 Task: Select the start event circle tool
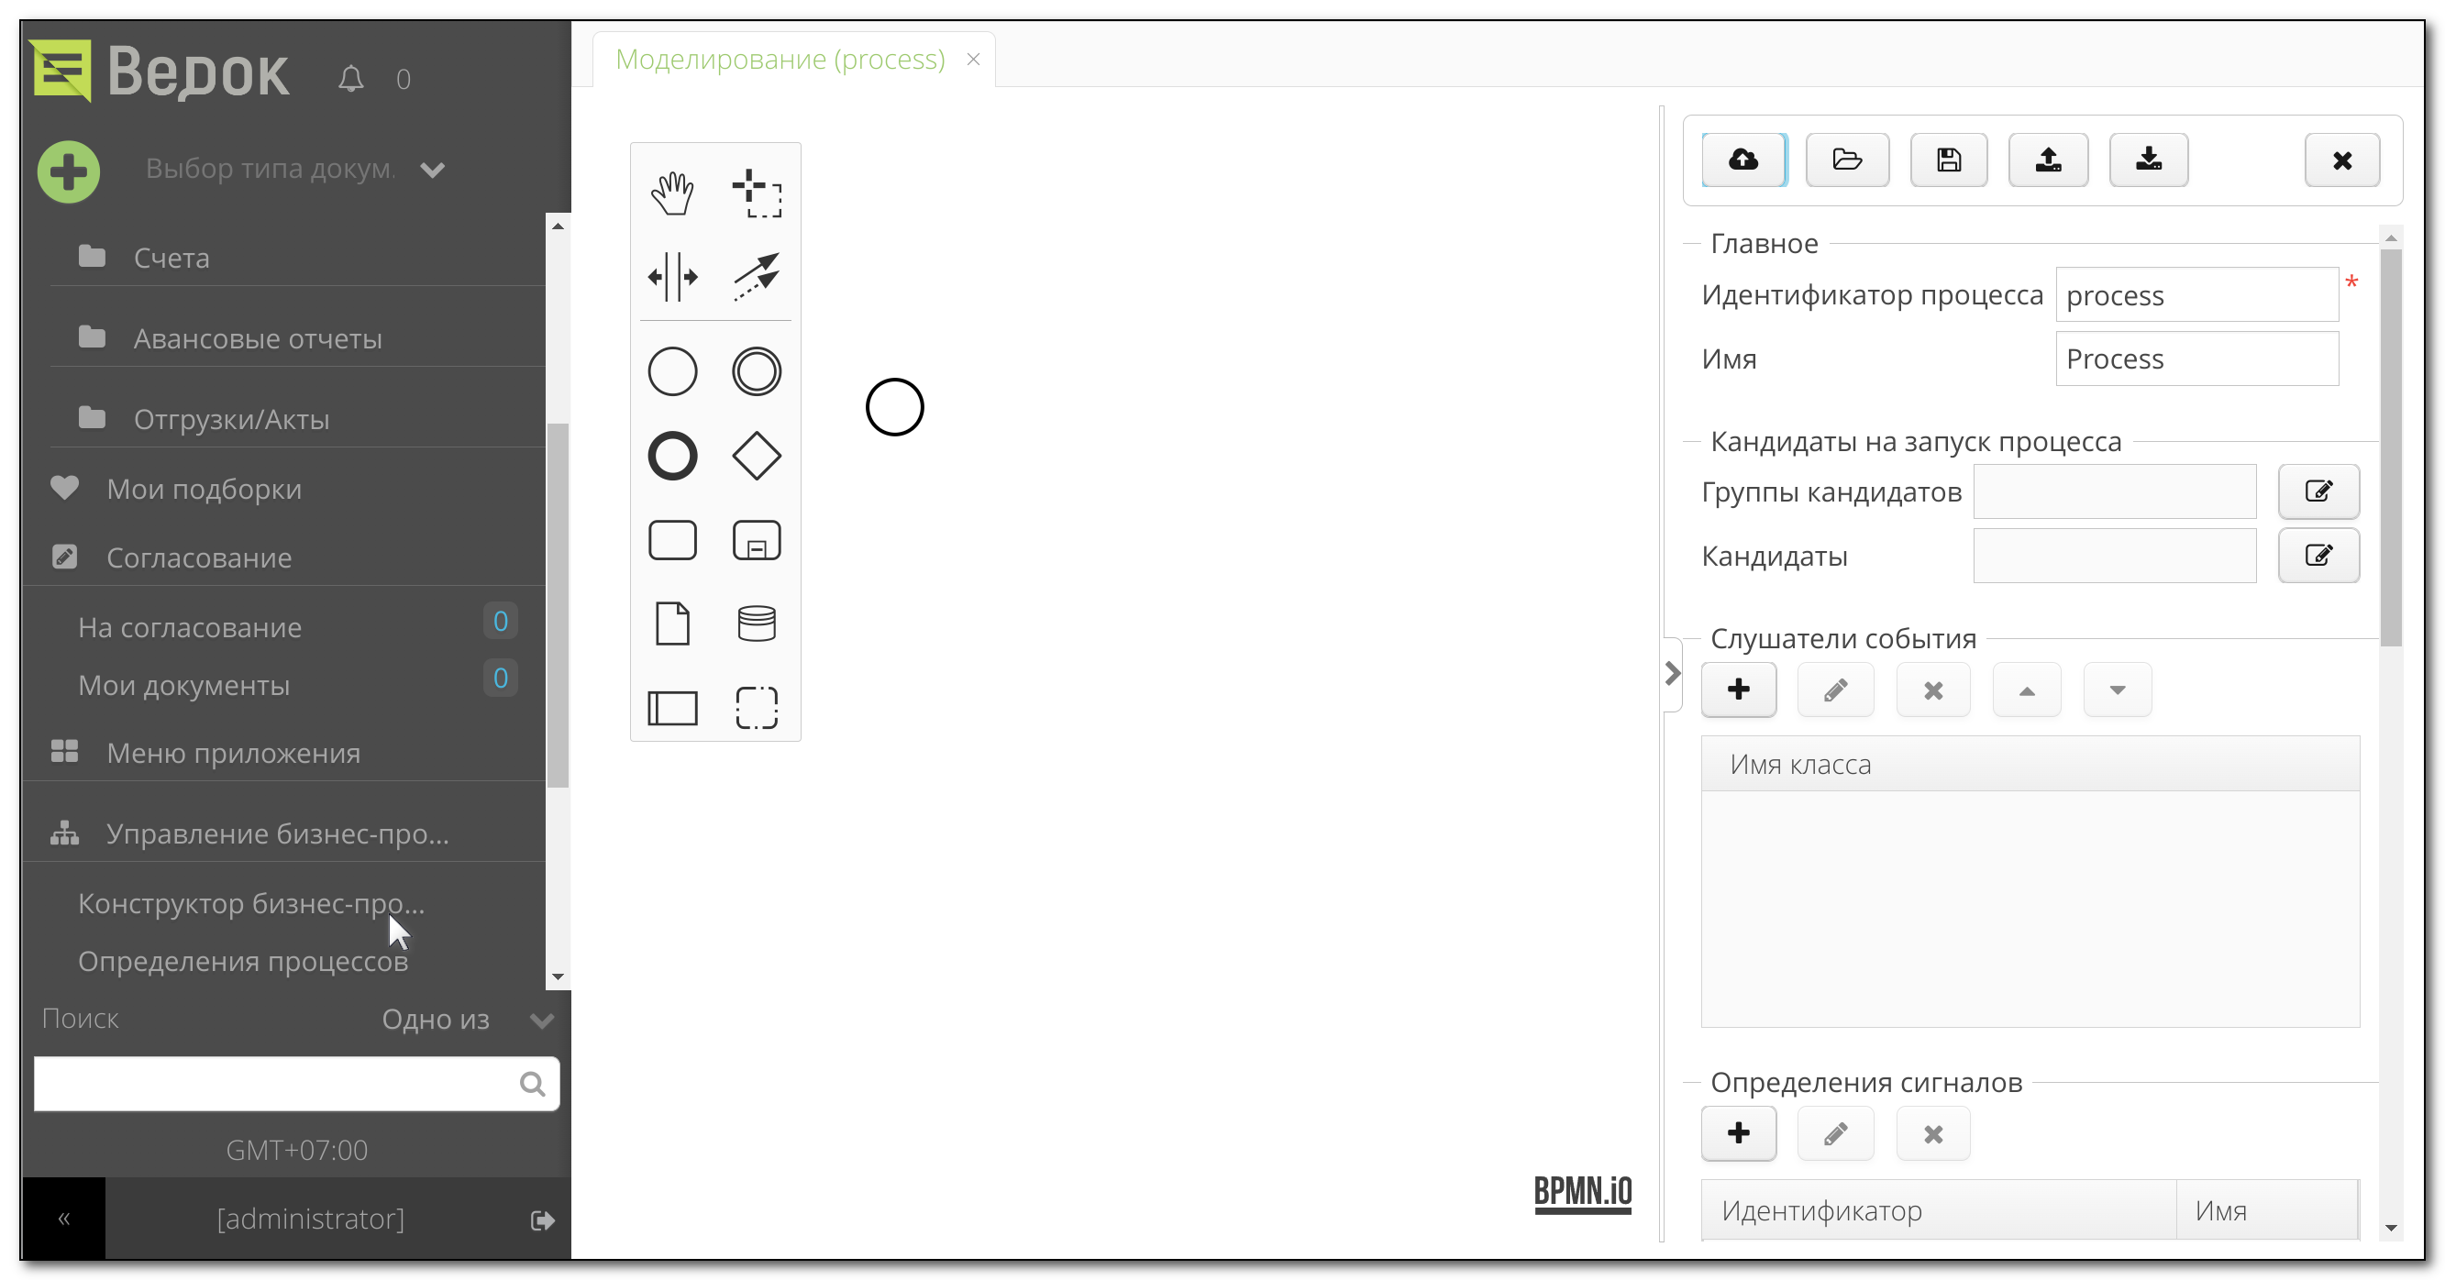(x=673, y=371)
